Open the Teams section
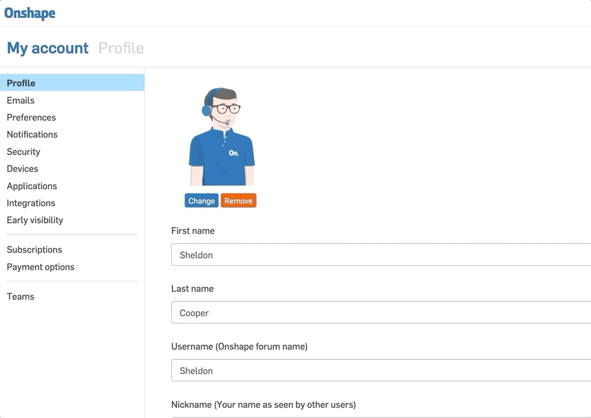This screenshot has width=591, height=418. tap(21, 296)
